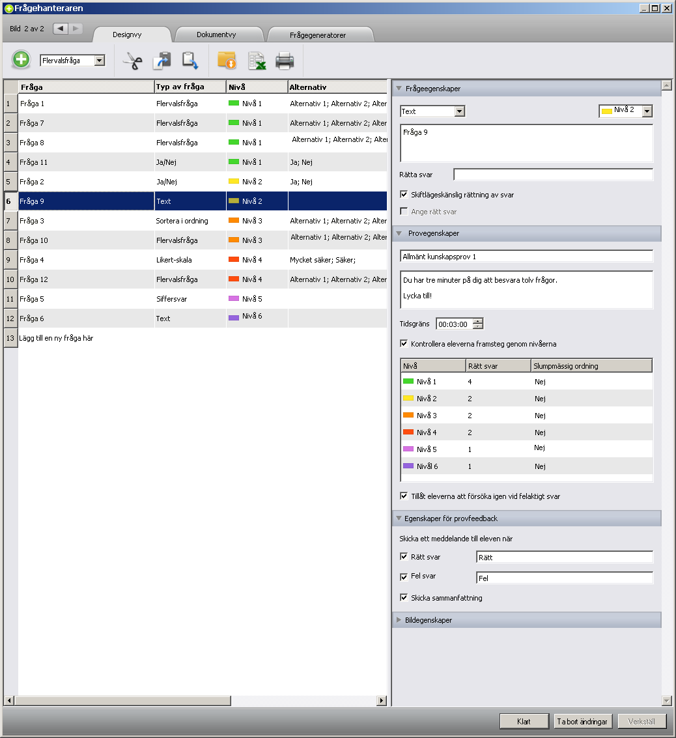
Task: Click the Rätta svar input field
Action: coord(553,175)
